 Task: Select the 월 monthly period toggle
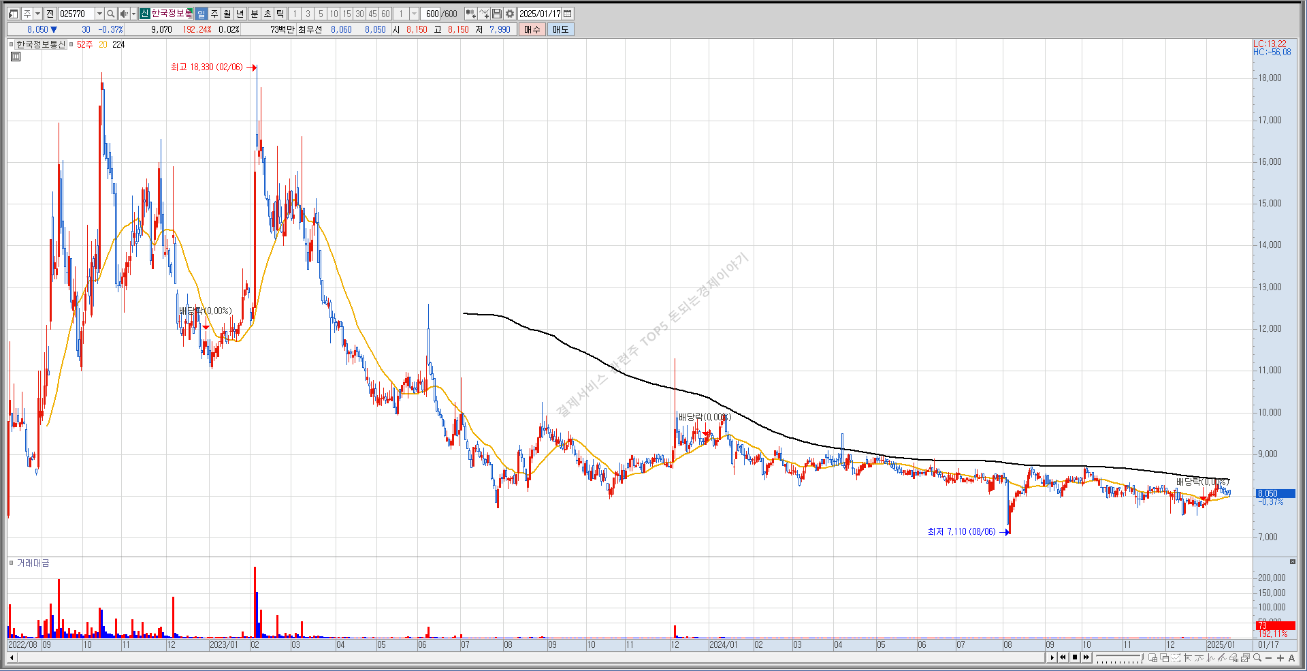(x=227, y=14)
